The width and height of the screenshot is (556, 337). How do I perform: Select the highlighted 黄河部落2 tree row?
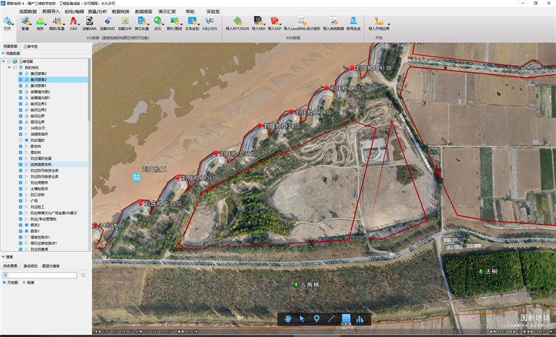pos(53,80)
